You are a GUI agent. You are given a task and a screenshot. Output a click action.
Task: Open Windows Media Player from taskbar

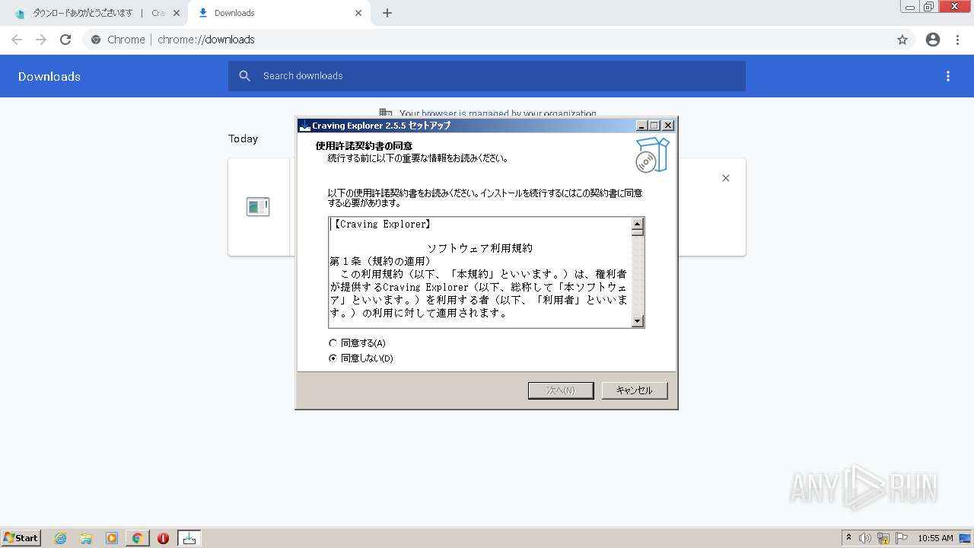(112, 538)
